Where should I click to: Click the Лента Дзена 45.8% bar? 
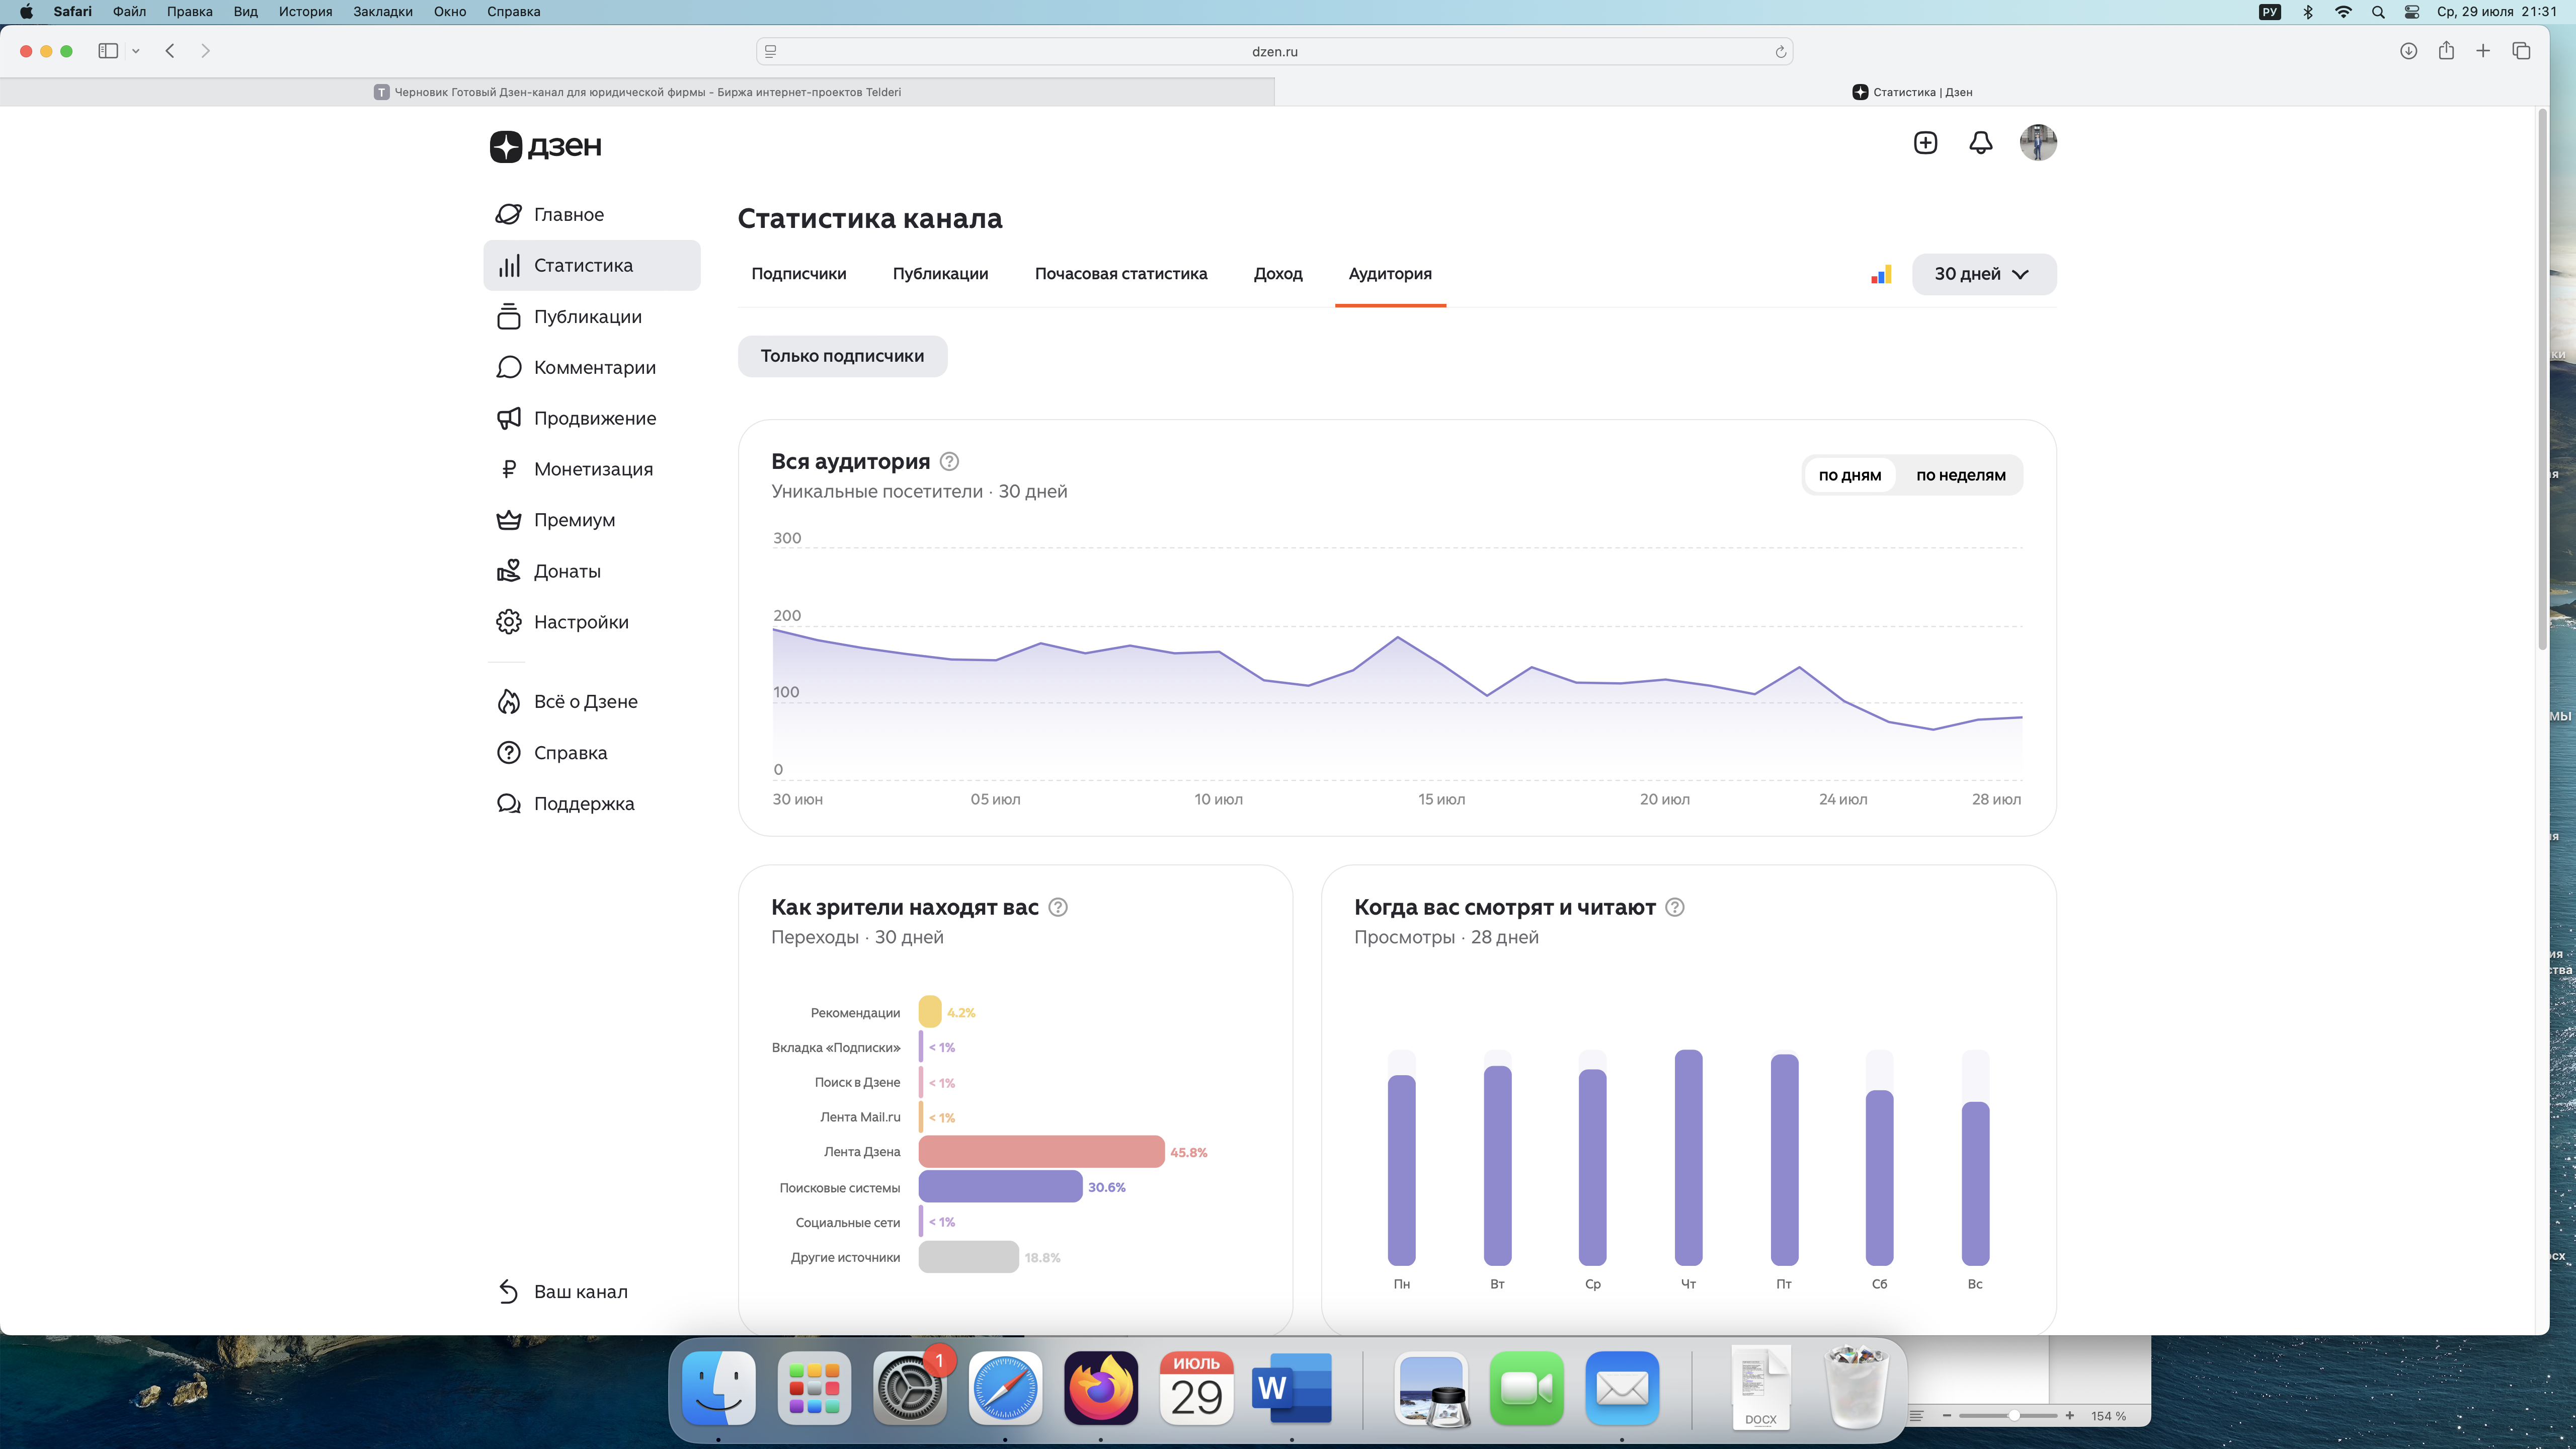click(x=1041, y=1152)
